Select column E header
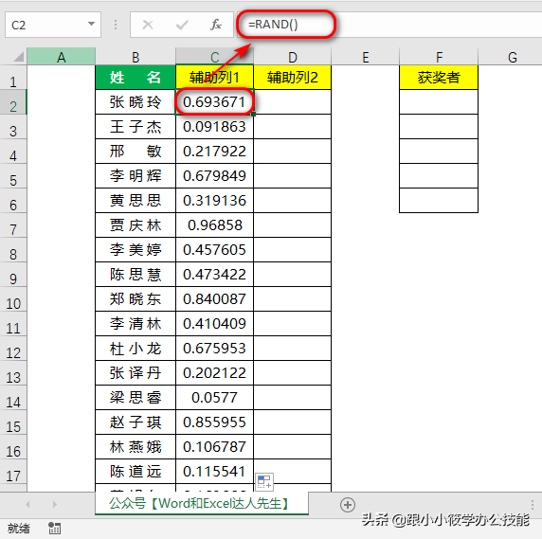The height and width of the screenshot is (539, 542). point(366,57)
